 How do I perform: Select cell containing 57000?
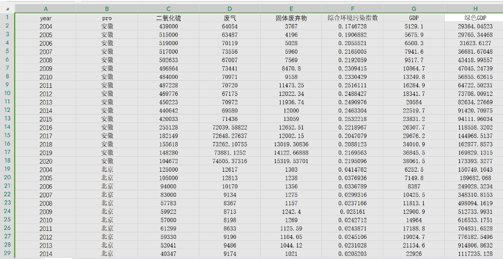168,220
